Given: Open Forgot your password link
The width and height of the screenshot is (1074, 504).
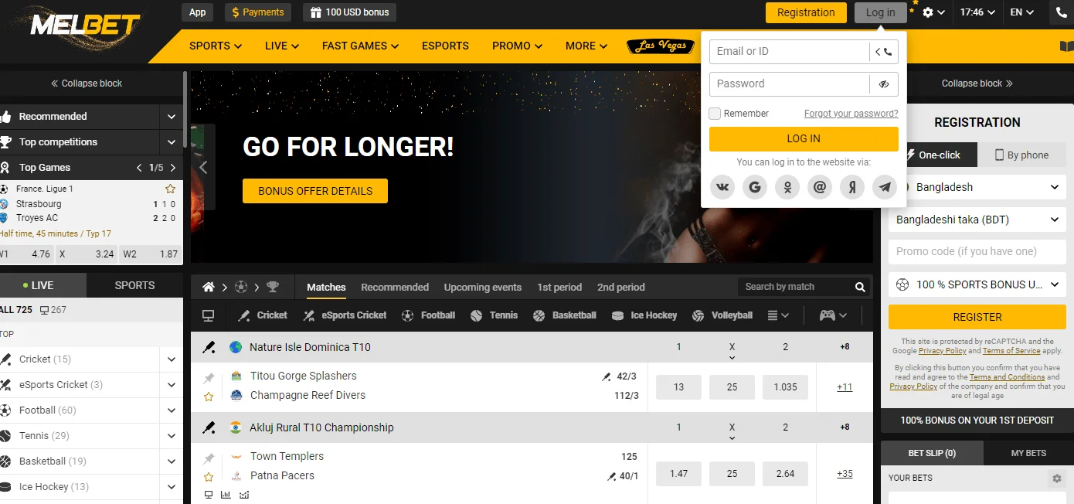Looking at the screenshot, I should point(851,114).
